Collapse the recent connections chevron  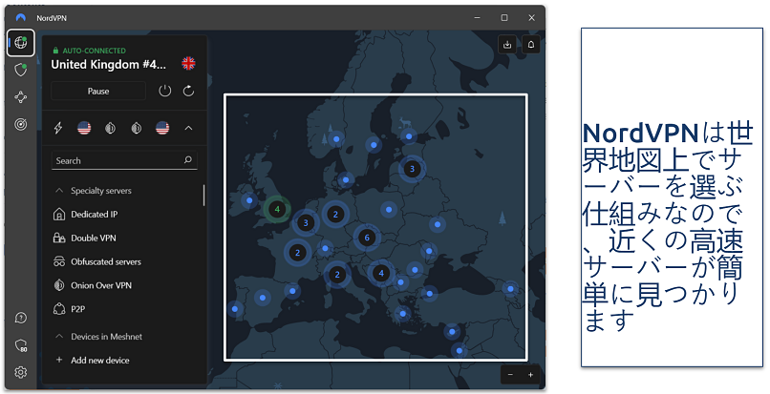[x=188, y=128]
